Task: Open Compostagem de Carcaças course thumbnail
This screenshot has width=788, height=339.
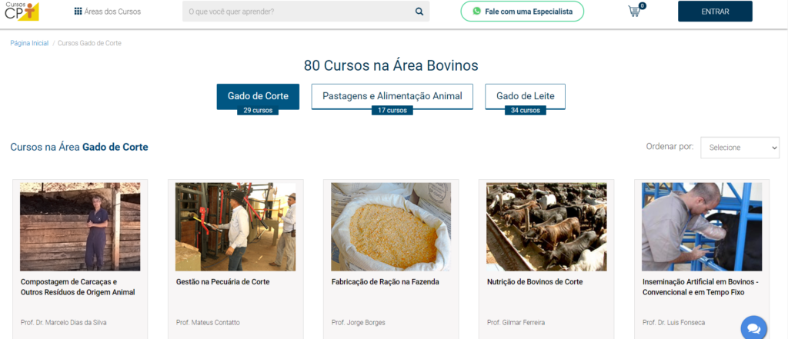Action: point(80,227)
